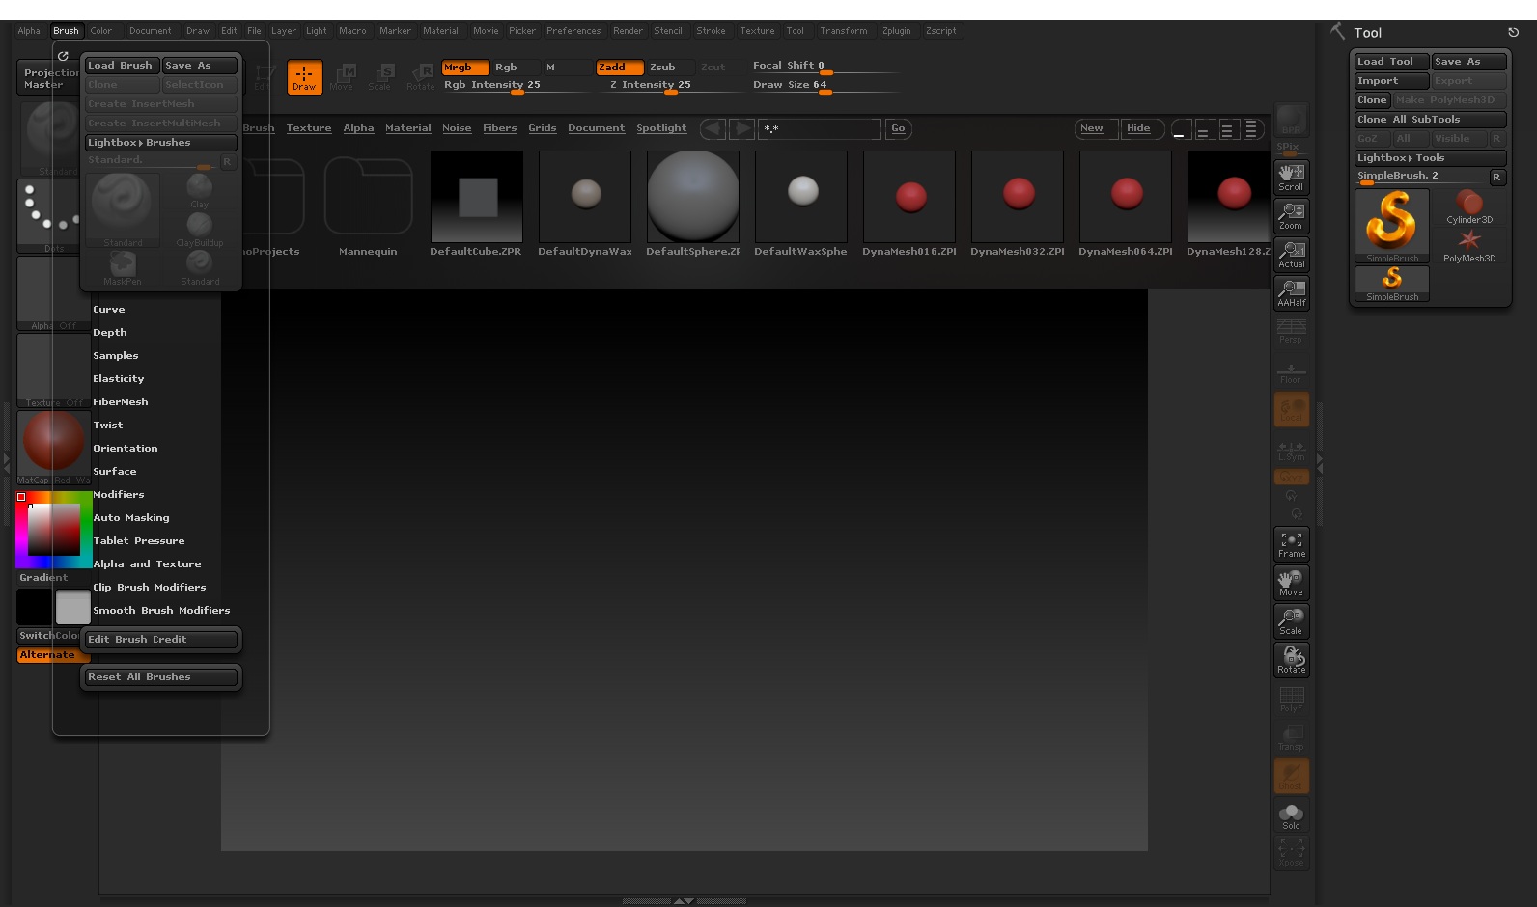The height and width of the screenshot is (907, 1537).
Task: Toggle the Floor grid icon
Action: (x=1291, y=371)
